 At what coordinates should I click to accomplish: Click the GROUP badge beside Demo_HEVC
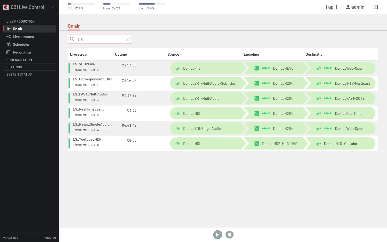(x=266, y=68)
